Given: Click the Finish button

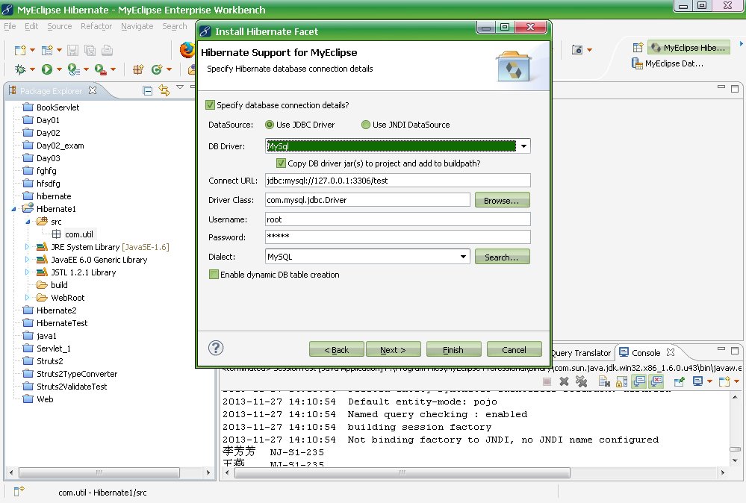Looking at the screenshot, I should coord(453,349).
